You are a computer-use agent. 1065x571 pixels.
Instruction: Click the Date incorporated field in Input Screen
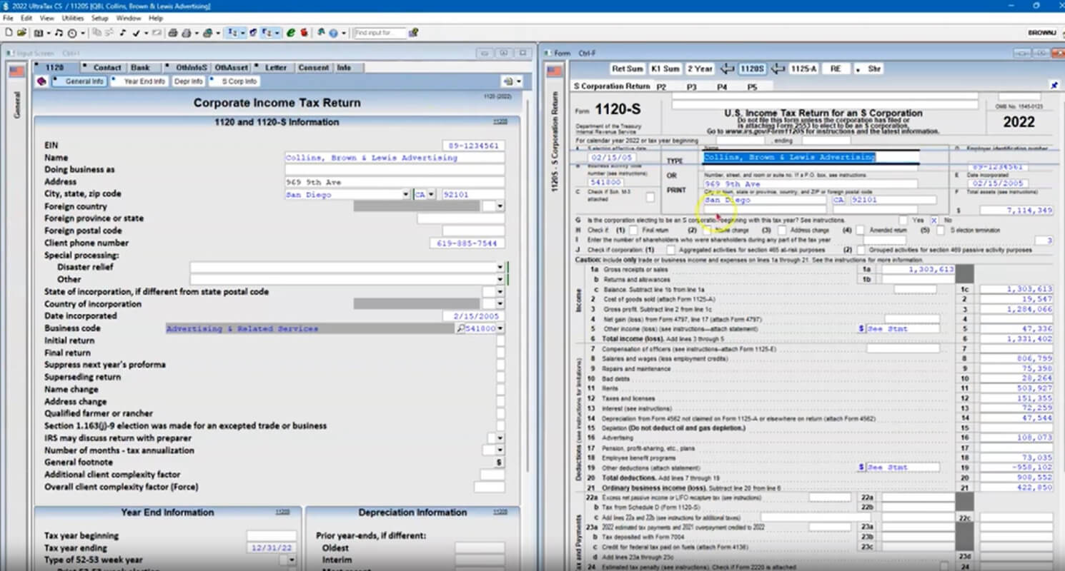coord(473,315)
